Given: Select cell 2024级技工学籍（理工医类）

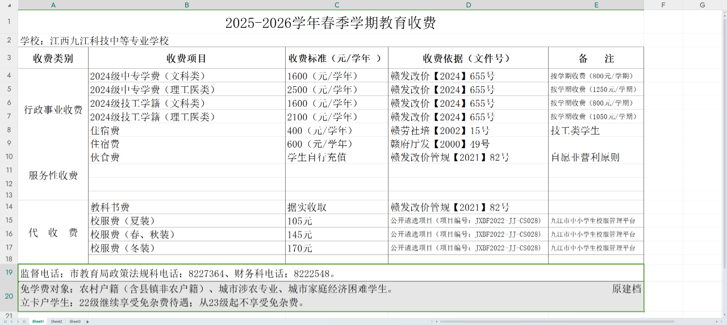Looking at the screenshot, I should click(x=187, y=116).
